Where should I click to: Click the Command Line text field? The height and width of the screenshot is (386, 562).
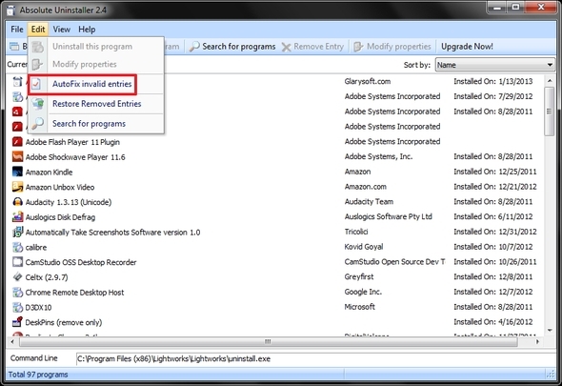314,359
